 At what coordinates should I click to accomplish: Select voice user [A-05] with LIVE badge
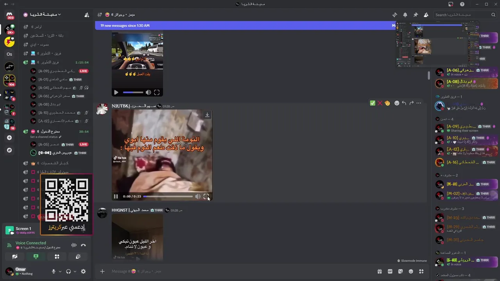click(59, 144)
